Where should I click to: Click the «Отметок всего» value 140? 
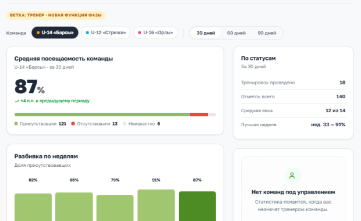tap(341, 97)
